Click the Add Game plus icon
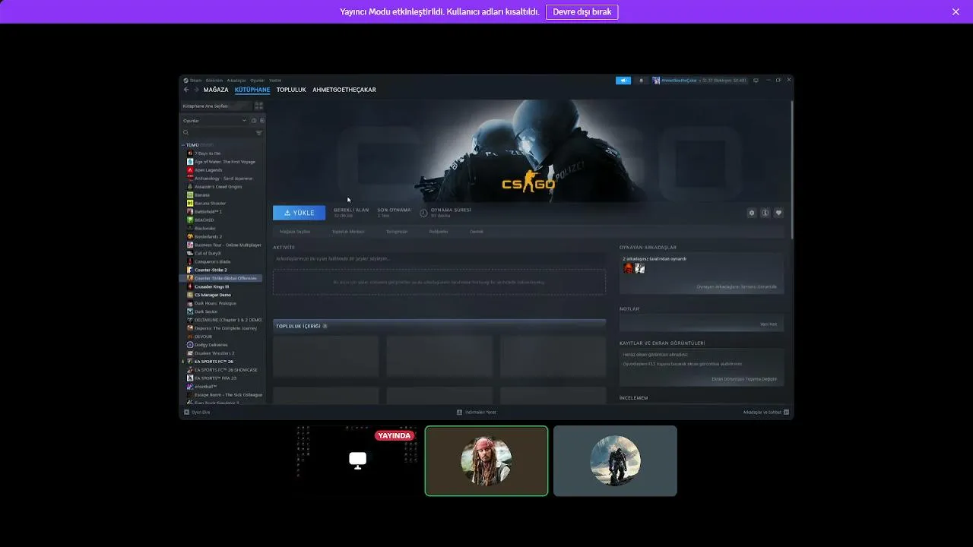Image resolution: width=973 pixels, height=547 pixels. [186, 413]
